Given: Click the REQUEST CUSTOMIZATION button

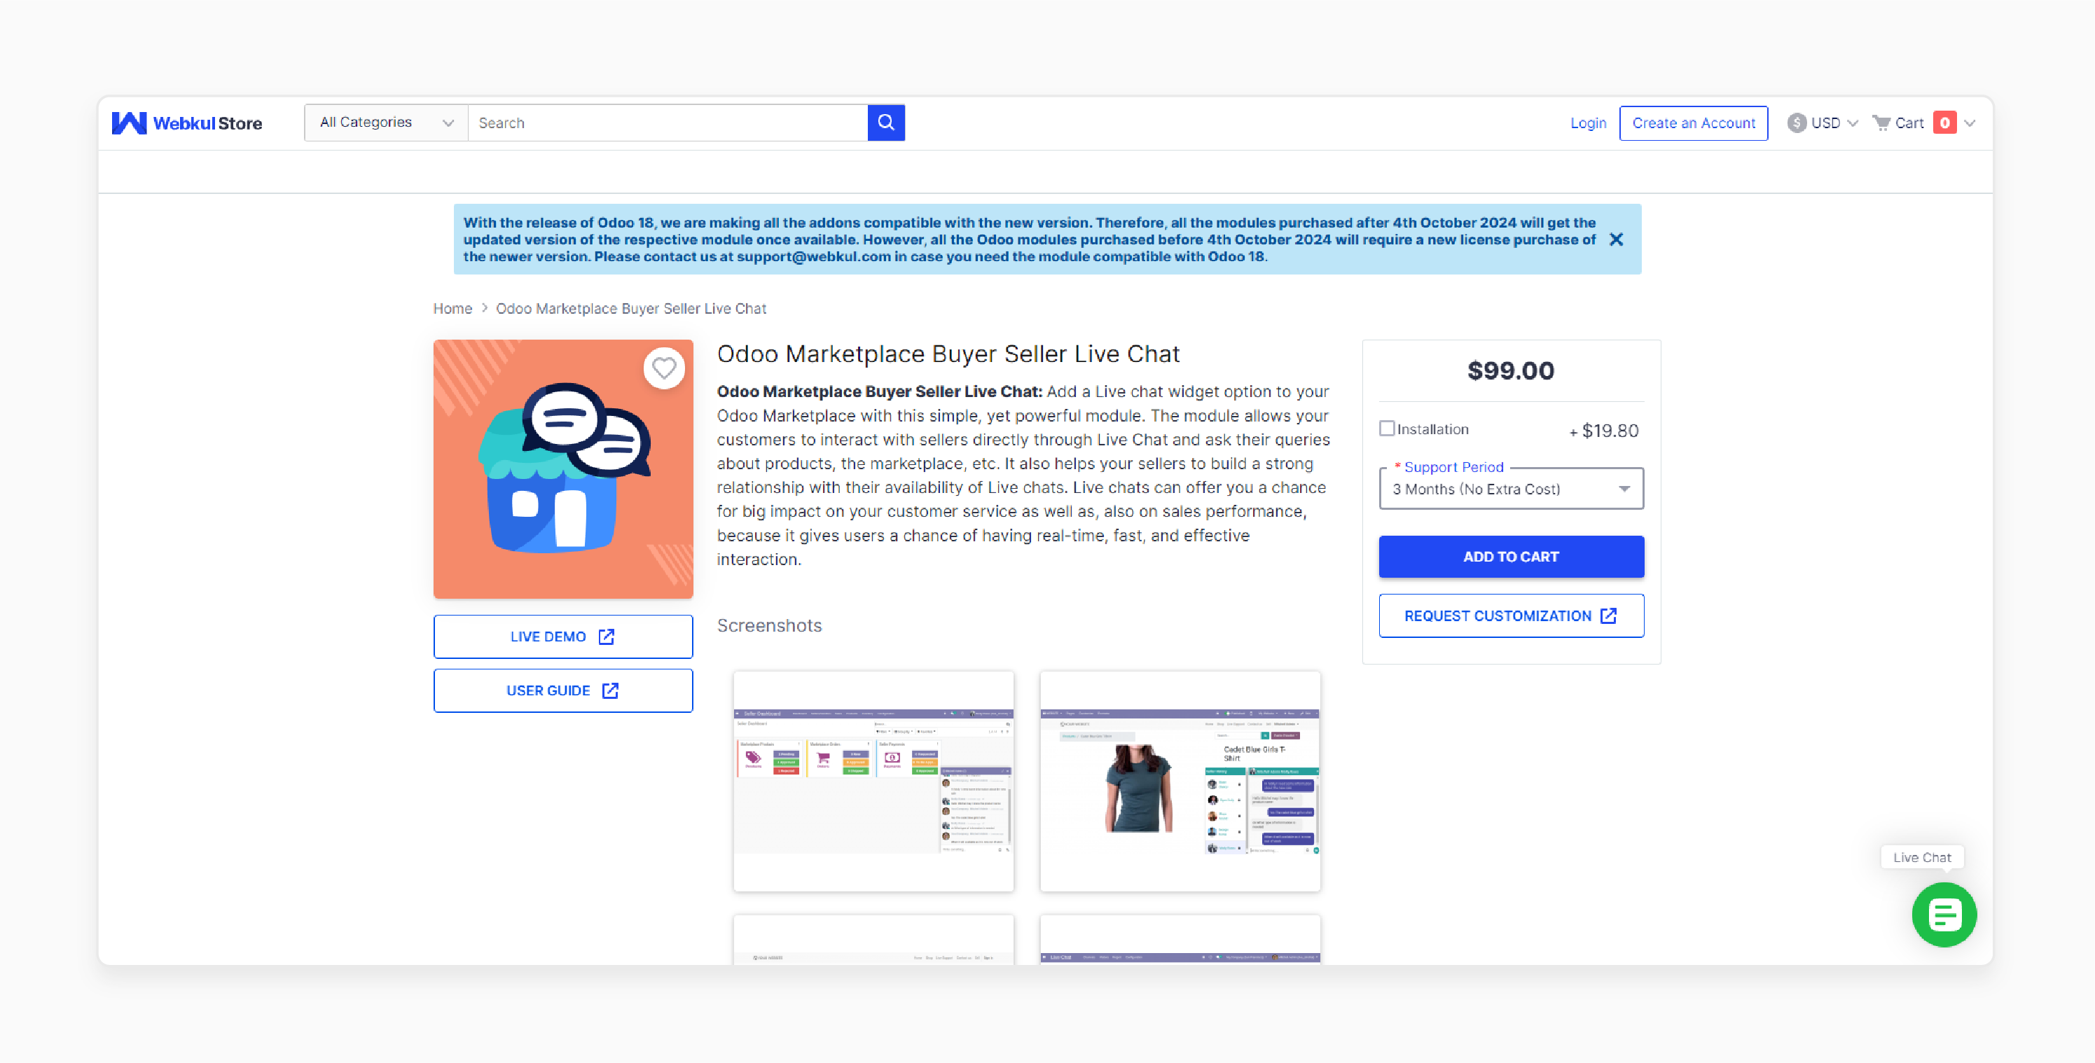Looking at the screenshot, I should click(1510, 616).
